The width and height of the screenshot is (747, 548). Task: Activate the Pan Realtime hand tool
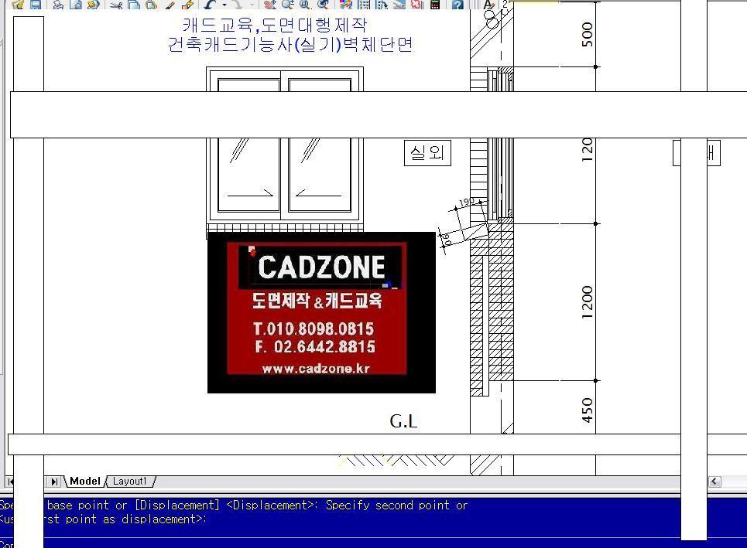(x=269, y=5)
